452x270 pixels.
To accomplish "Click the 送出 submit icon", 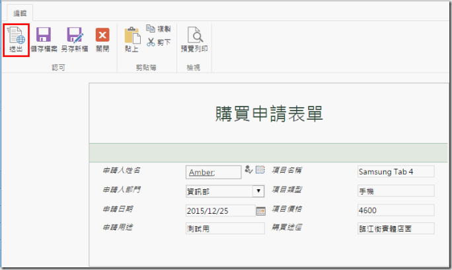I will (x=17, y=40).
